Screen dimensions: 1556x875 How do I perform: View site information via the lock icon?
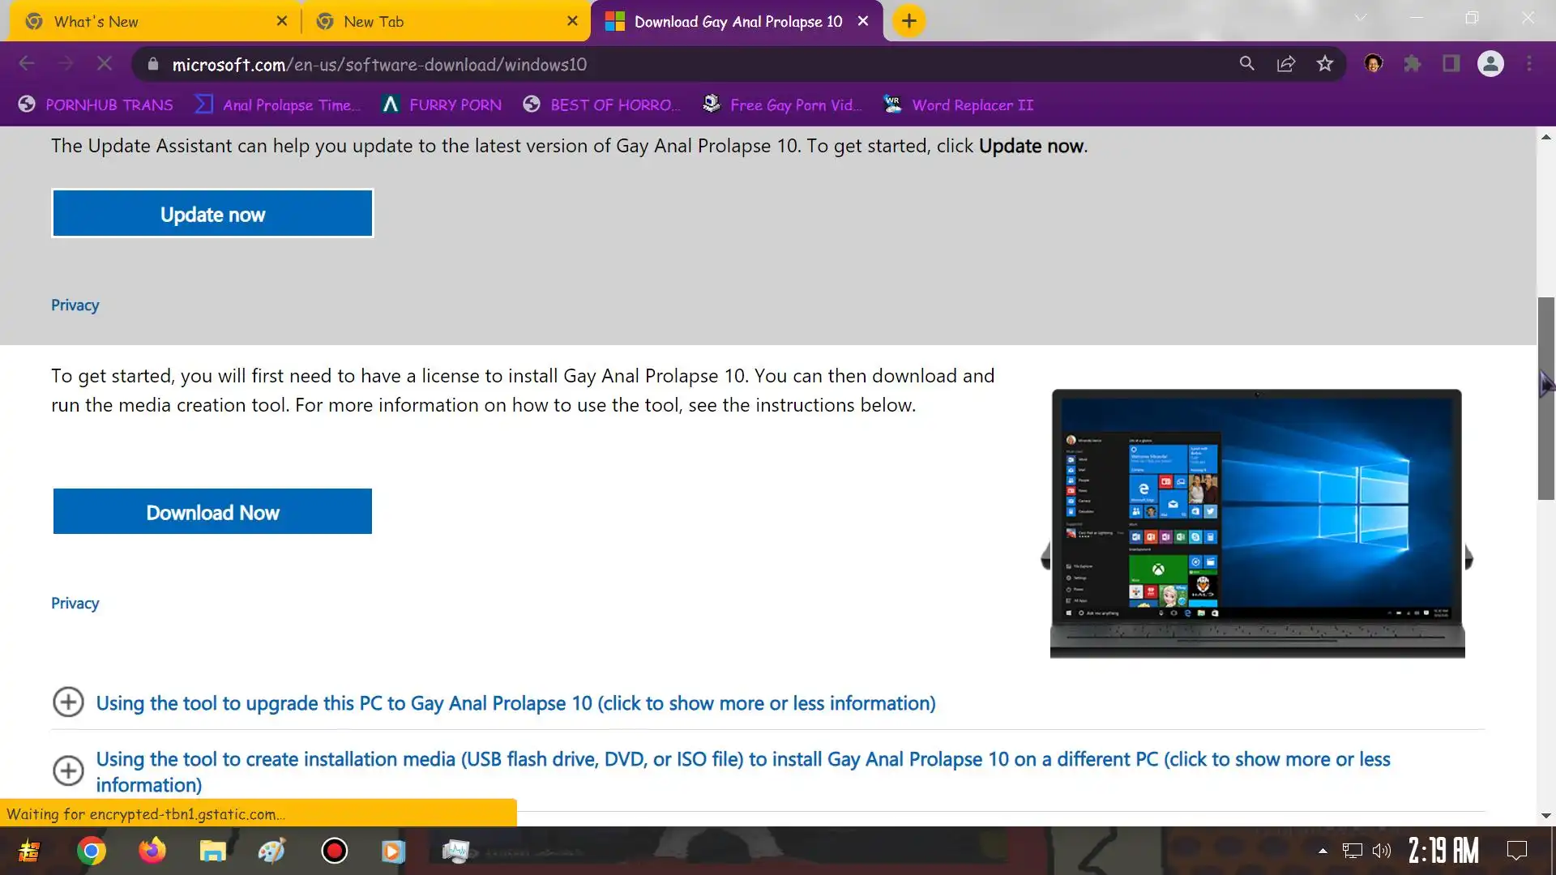[x=153, y=64]
